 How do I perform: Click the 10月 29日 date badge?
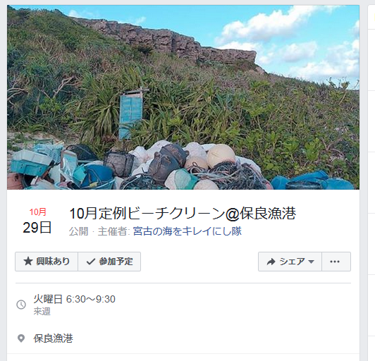coord(37,221)
